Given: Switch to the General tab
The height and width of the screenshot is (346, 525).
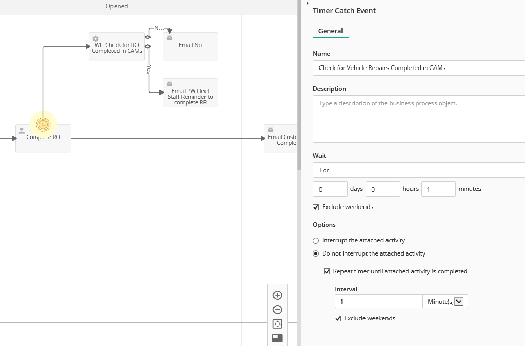Looking at the screenshot, I should pyautogui.click(x=330, y=31).
